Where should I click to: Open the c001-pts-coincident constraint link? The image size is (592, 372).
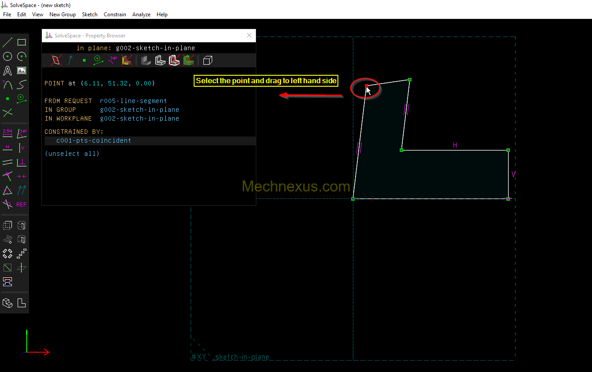[94, 140]
